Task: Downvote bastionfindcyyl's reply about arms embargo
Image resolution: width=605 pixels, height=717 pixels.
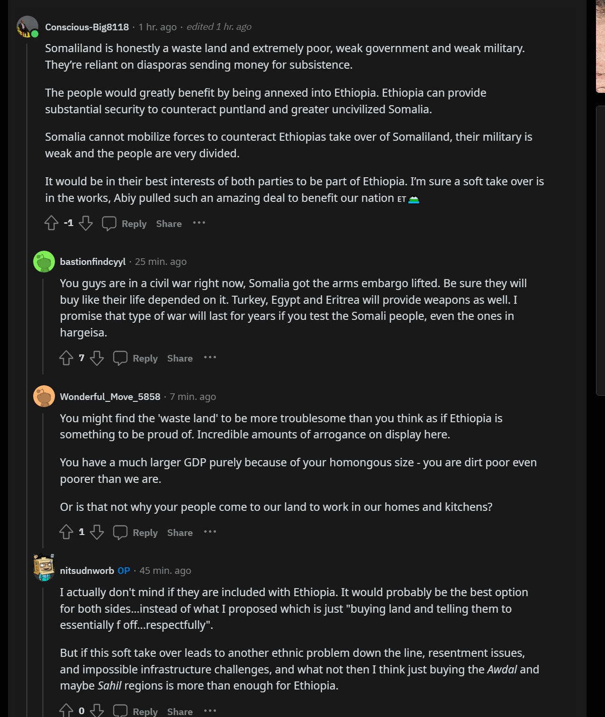Action: click(x=97, y=358)
